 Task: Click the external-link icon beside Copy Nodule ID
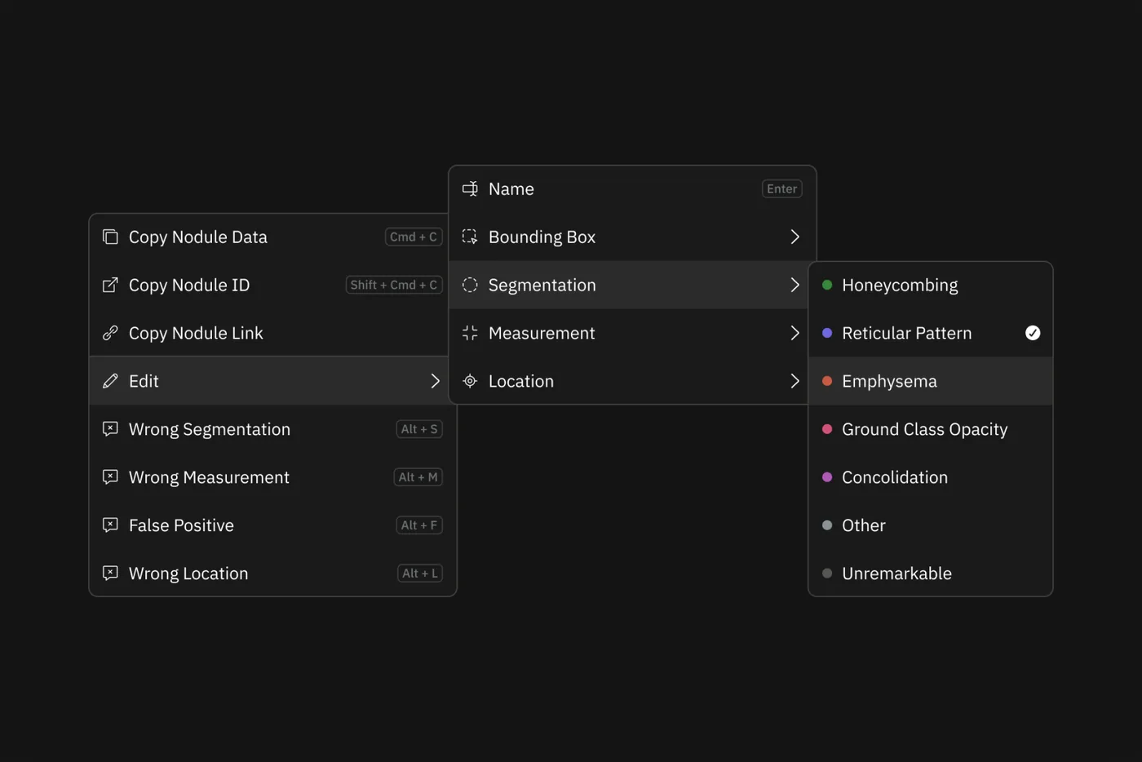(110, 285)
